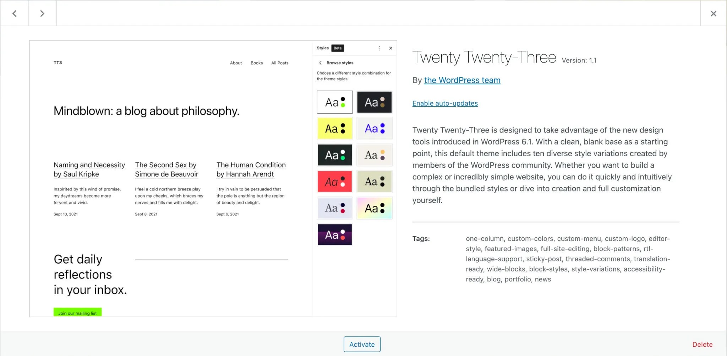Viewport: 727px width, 356px height.
Task: Enable auto-updates for the theme
Action: point(445,103)
